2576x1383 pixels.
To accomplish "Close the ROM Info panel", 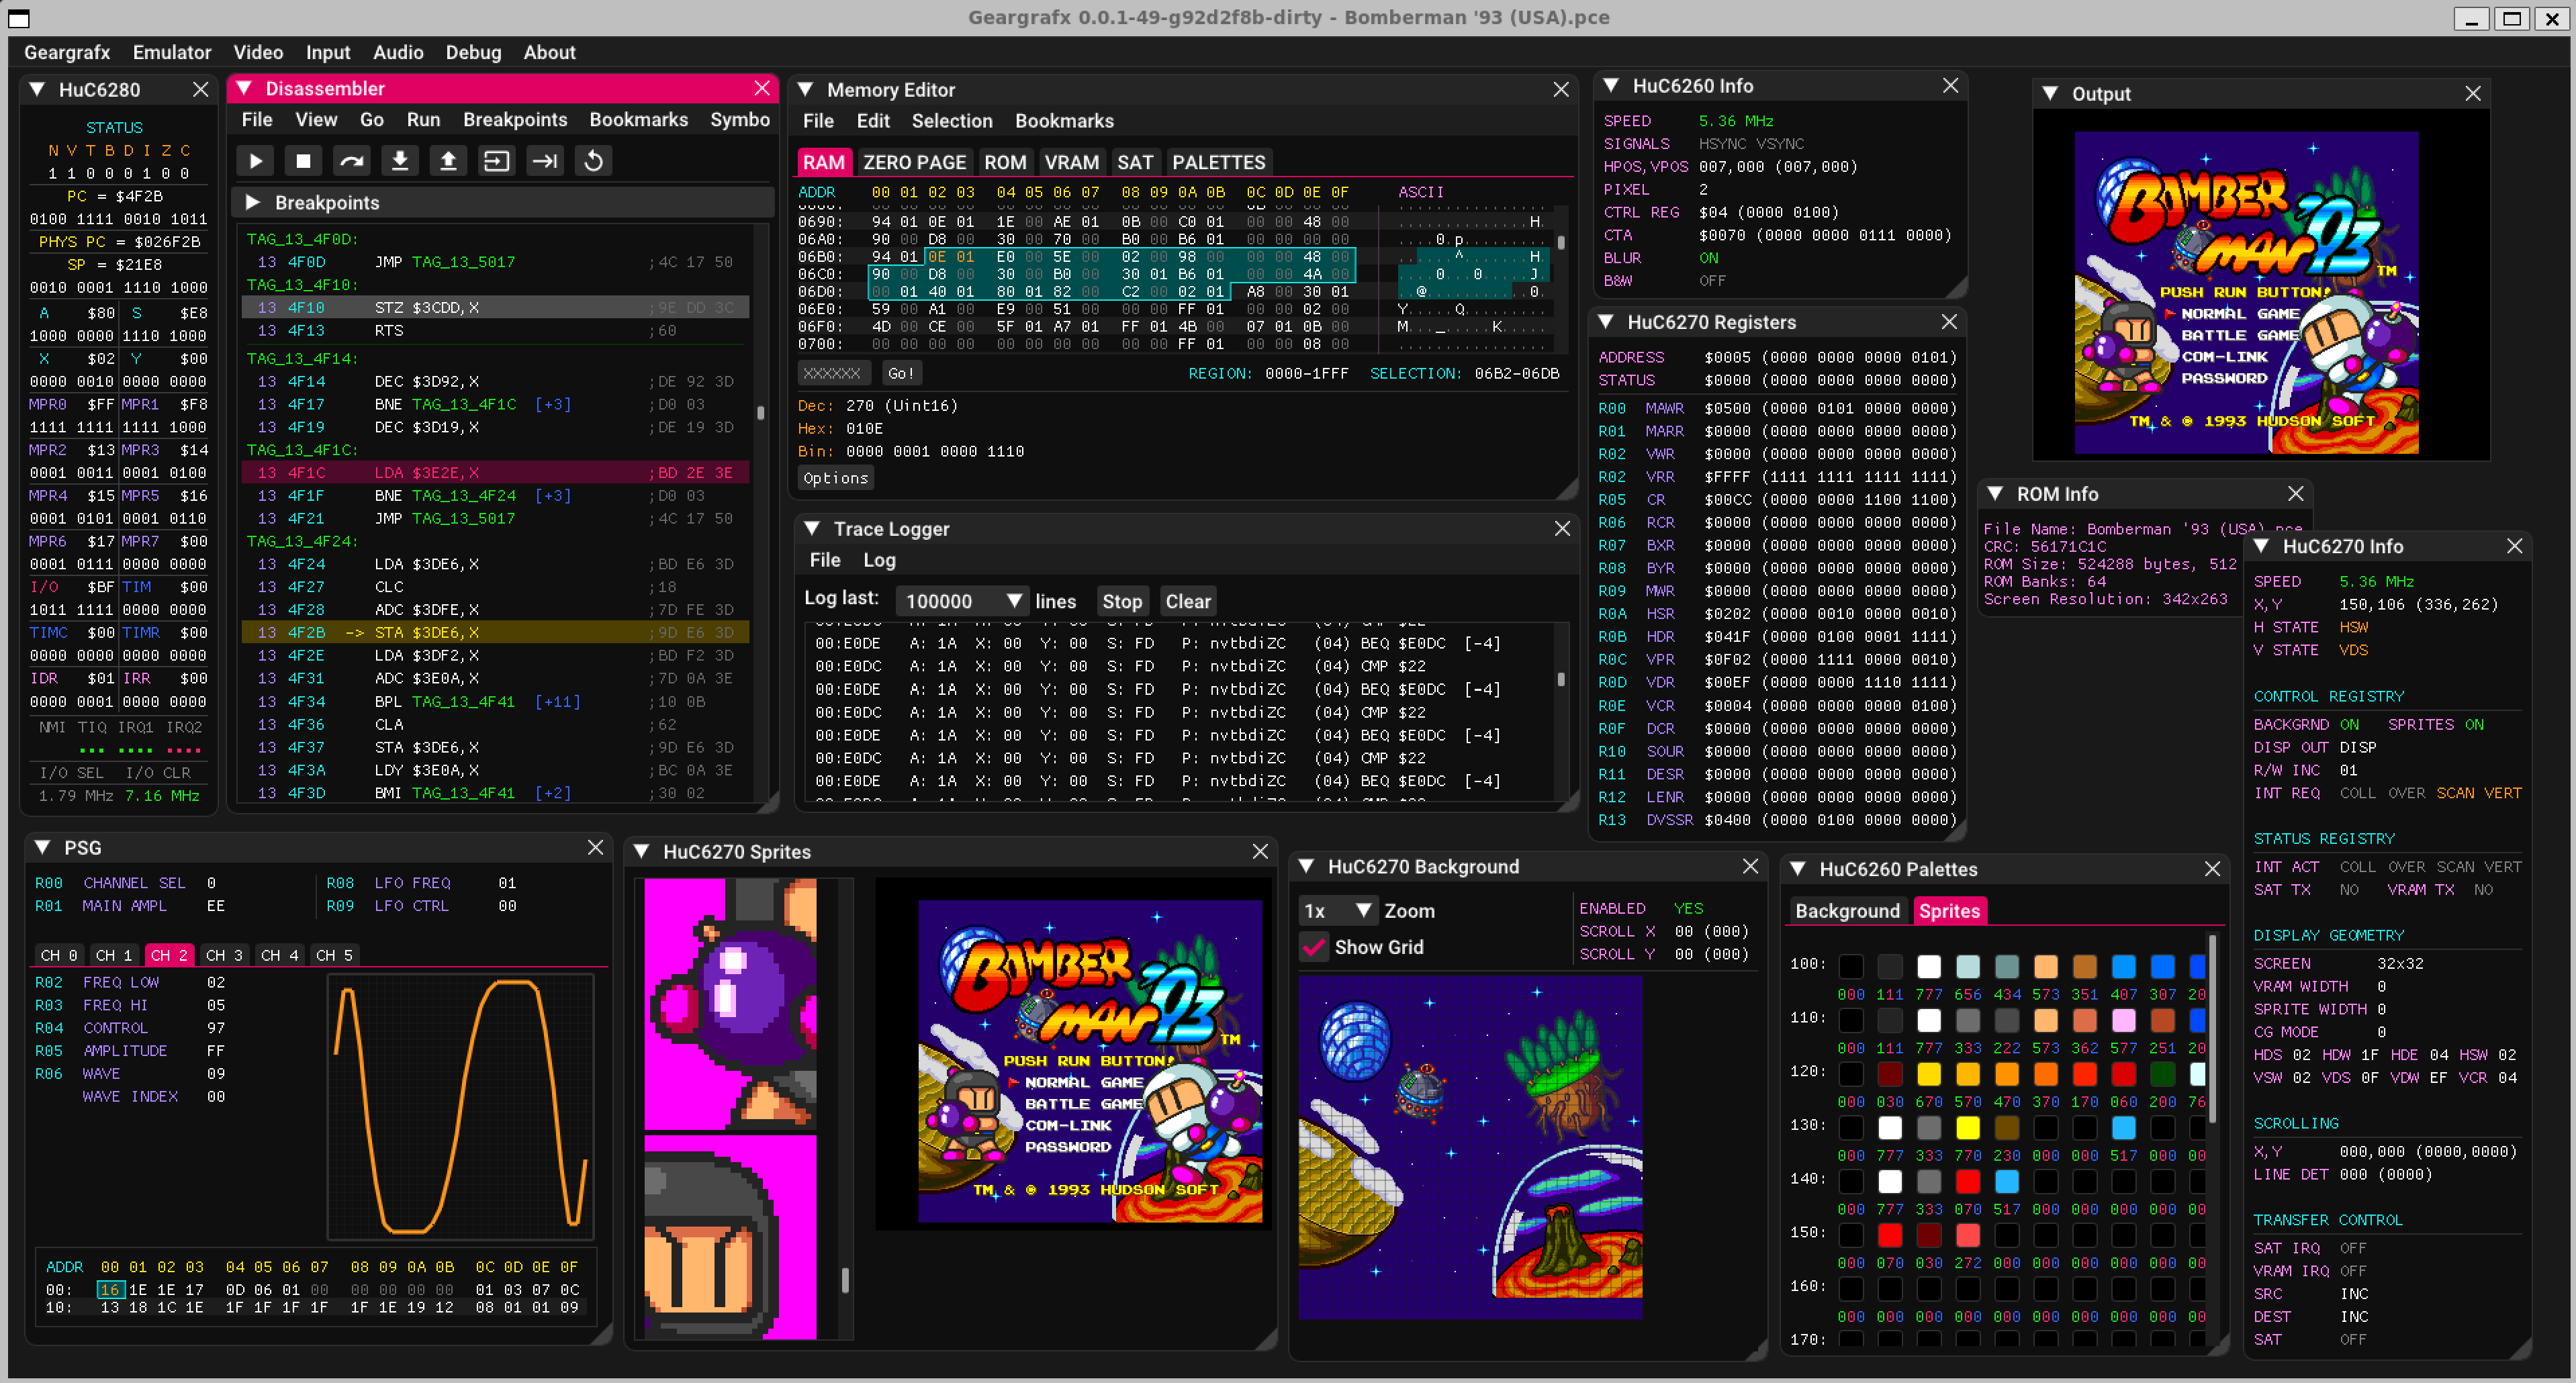I will click(x=2296, y=494).
